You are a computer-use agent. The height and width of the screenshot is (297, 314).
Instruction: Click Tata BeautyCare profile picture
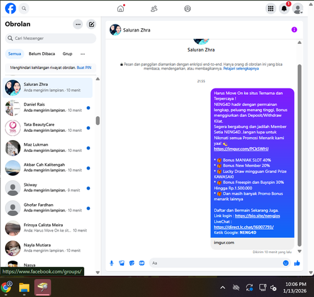pyautogui.click(x=13, y=128)
